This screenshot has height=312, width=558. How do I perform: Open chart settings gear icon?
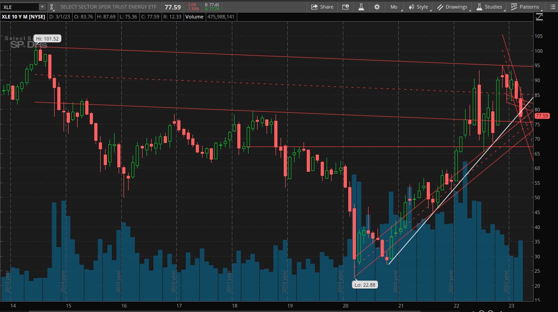377,7
